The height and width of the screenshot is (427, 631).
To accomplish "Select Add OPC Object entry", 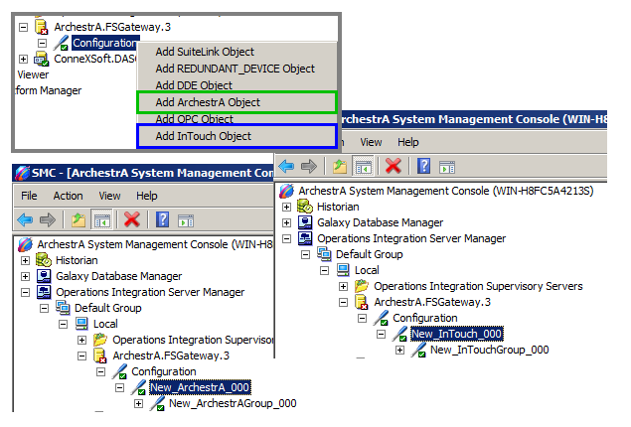I will [194, 119].
